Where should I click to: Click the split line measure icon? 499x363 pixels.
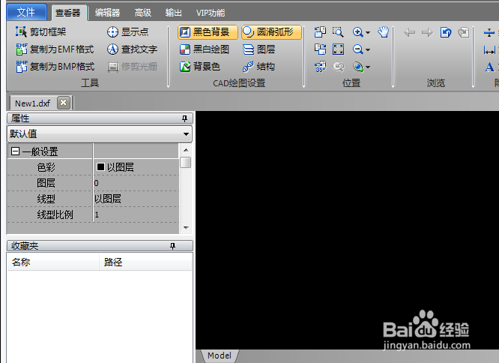(x=489, y=32)
